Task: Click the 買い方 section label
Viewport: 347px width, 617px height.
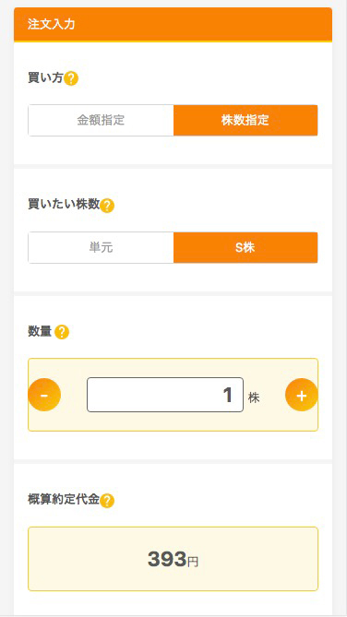Action: 45,78
